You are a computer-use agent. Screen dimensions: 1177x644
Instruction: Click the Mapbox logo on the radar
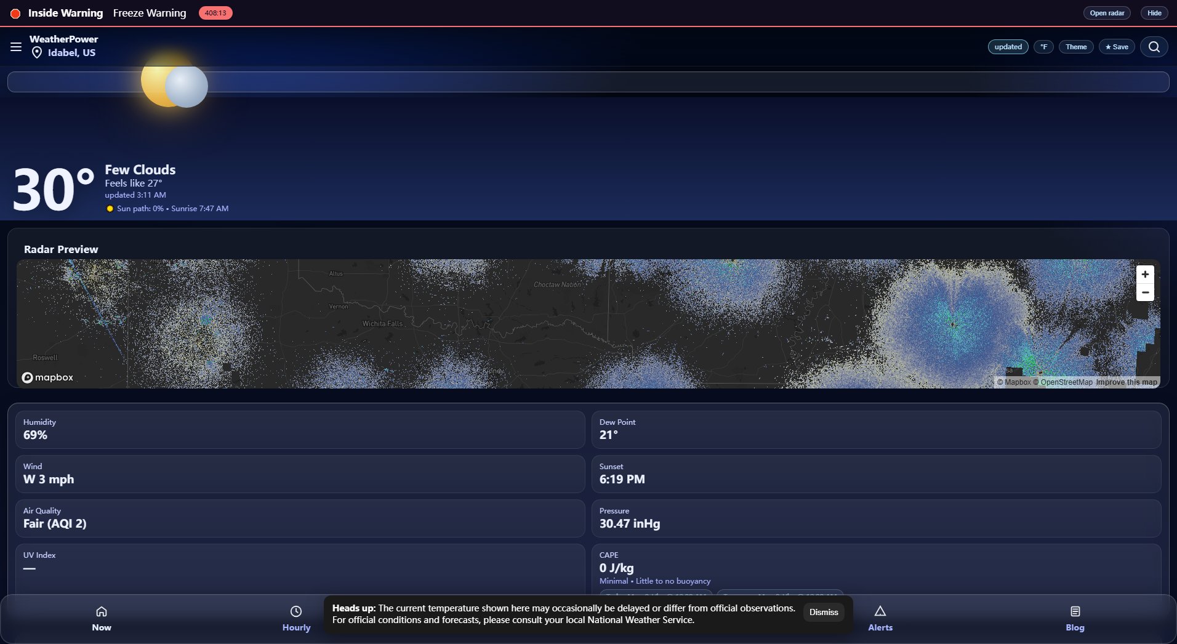[47, 377]
